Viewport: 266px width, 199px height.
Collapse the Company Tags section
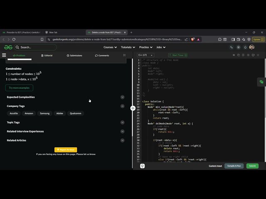(122, 106)
